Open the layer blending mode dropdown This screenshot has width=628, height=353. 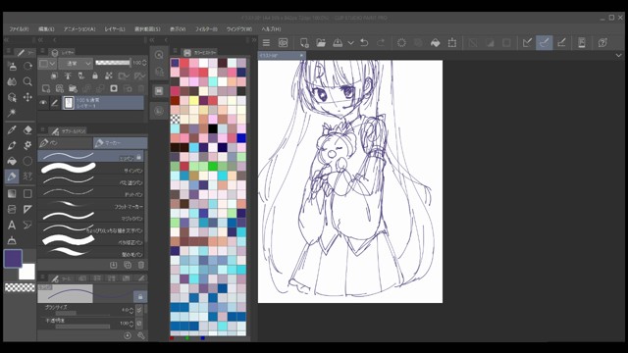77,63
